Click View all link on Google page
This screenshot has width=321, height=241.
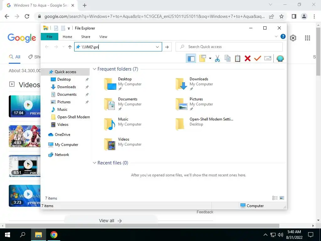click(110, 221)
